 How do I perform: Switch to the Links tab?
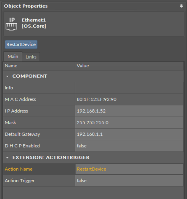point(31,57)
